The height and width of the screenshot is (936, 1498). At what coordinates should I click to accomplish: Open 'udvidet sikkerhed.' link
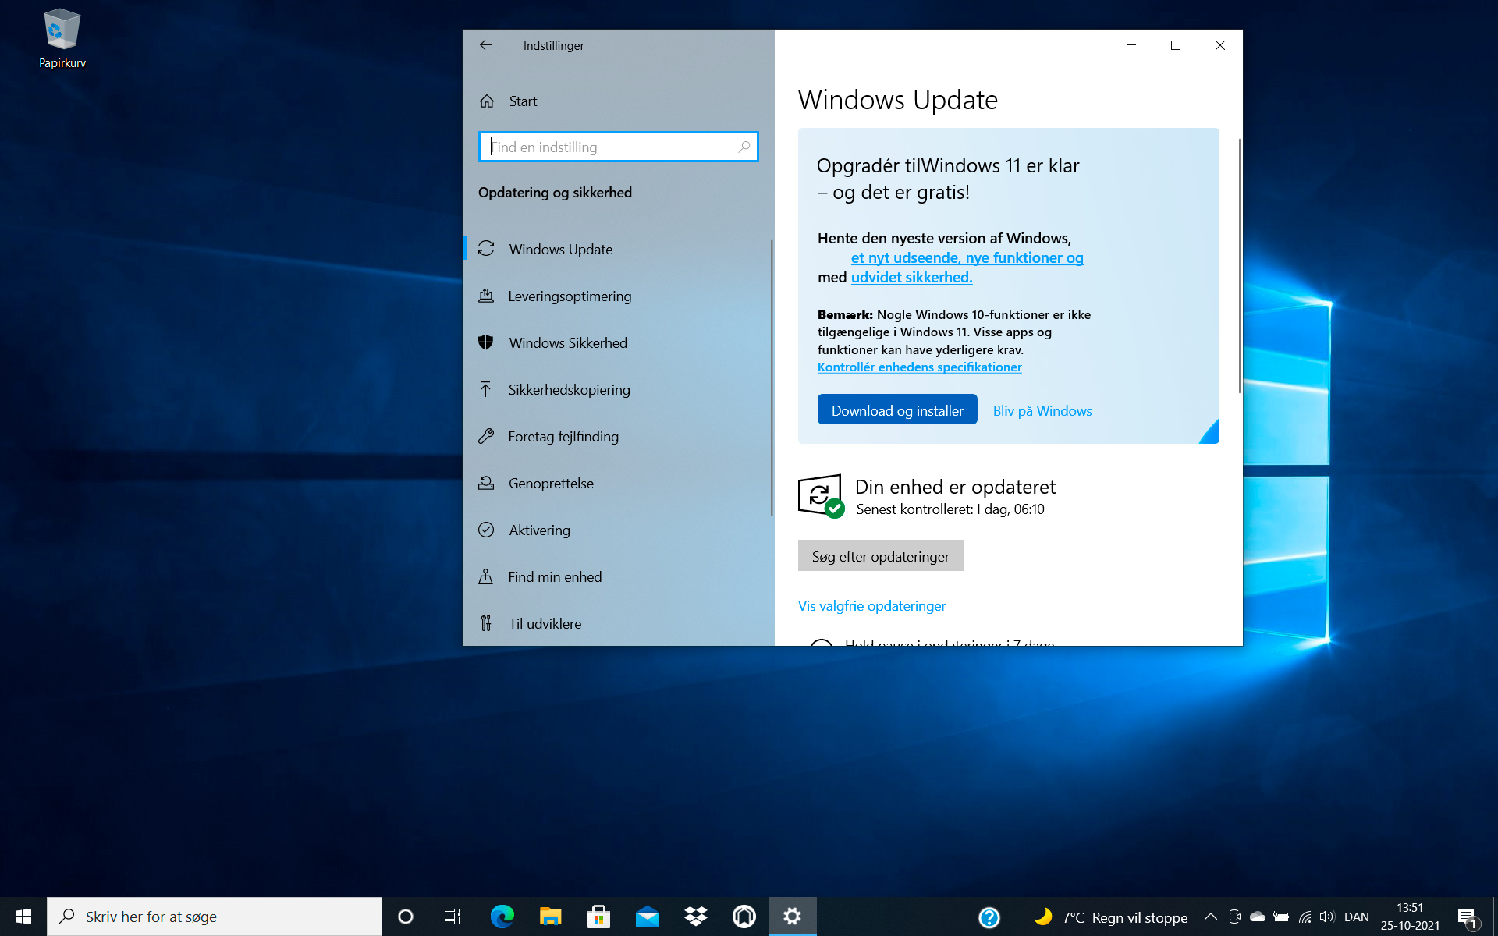click(x=911, y=277)
